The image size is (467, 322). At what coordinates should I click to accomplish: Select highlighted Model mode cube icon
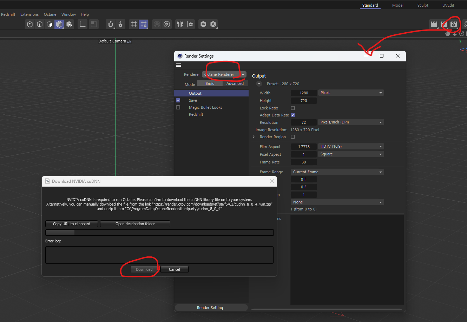(x=59, y=24)
